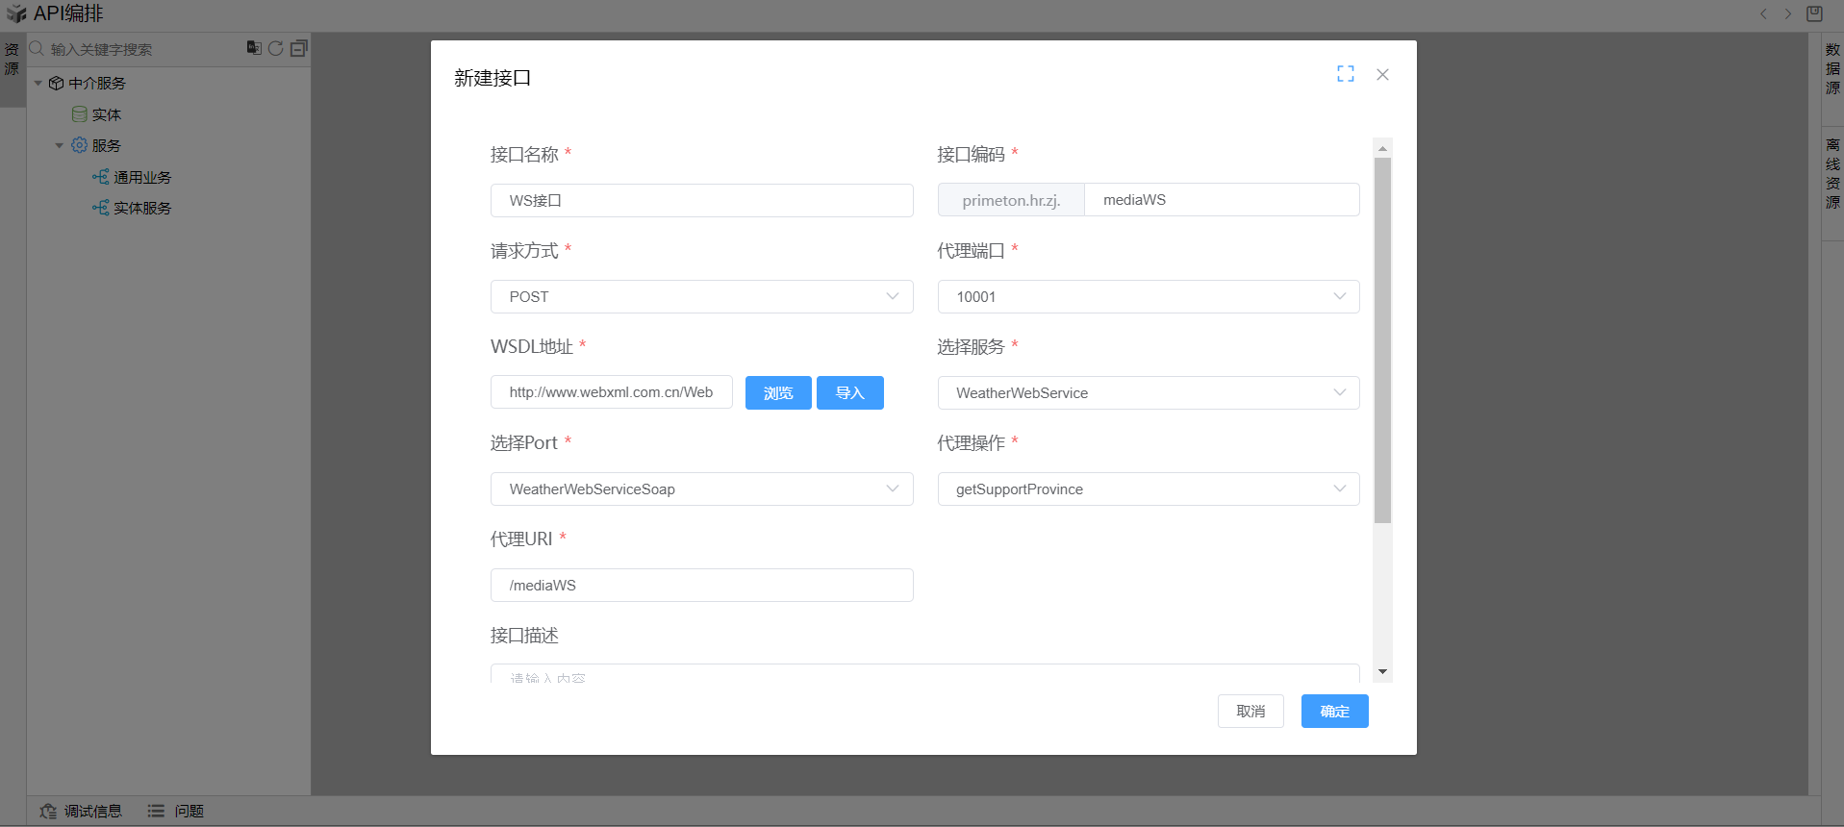
Task: Click the forward arrow in the title bar
Action: 1788,13
